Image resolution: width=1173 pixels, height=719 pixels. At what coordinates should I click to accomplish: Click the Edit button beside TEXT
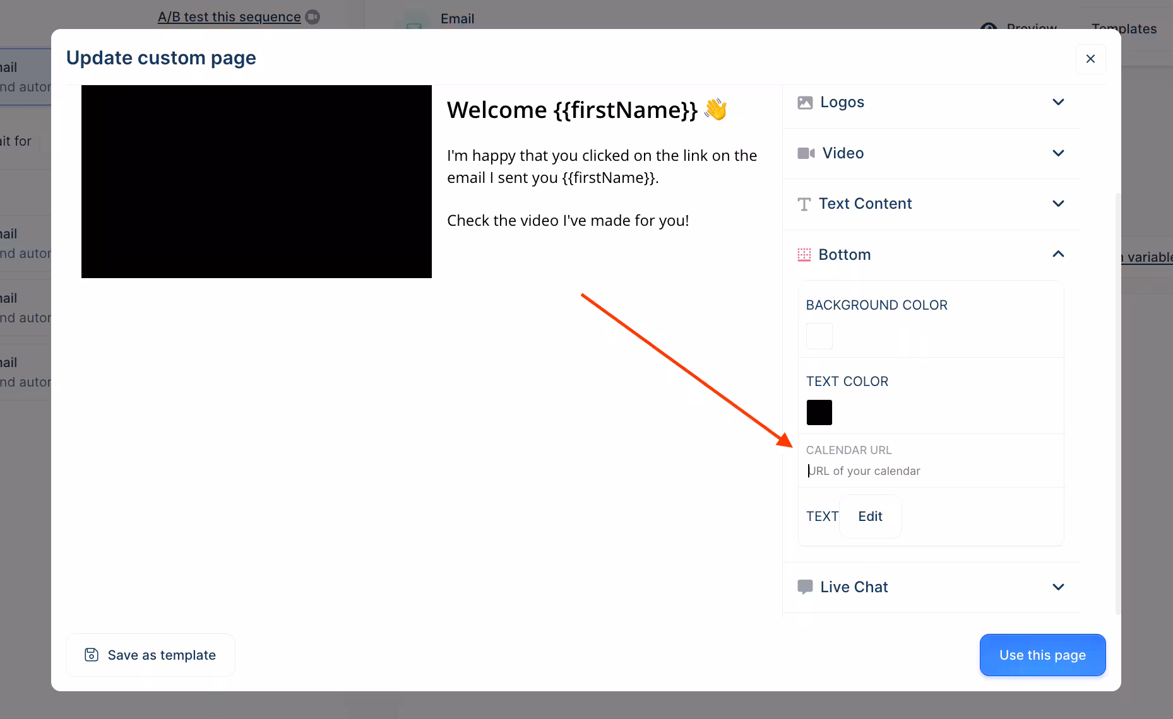click(x=870, y=517)
